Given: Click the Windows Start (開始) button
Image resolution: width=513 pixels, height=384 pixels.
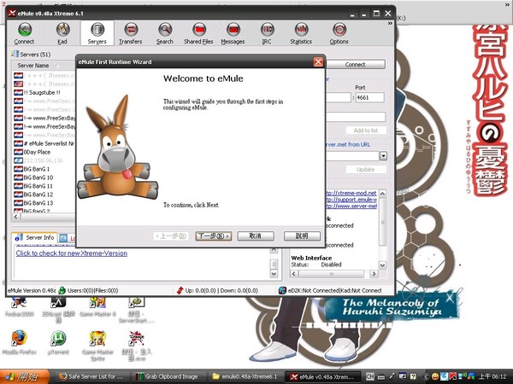Looking at the screenshot, I should click(x=24, y=376).
